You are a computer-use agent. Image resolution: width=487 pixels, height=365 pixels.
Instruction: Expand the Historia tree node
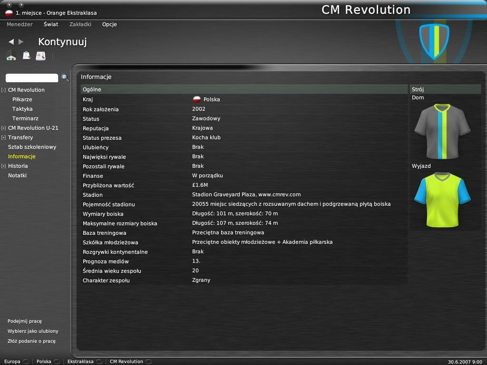pyautogui.click(x=3, y=166)
